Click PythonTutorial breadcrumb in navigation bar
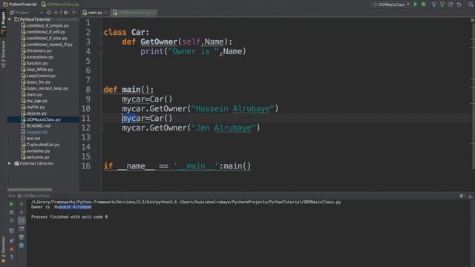Screen dimensions: 475x267 tap(20, 4)
